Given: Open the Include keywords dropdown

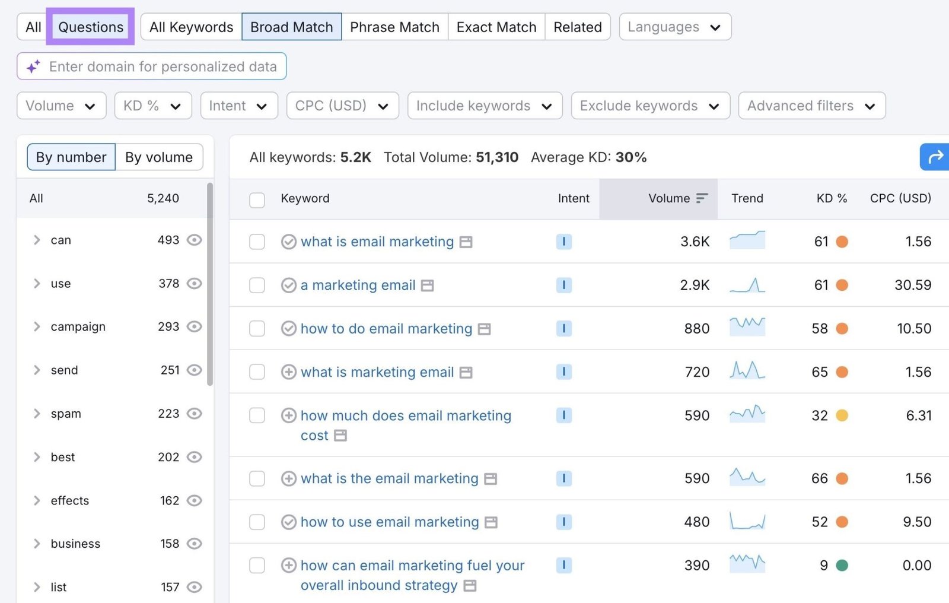Looking at the screenshot, I should tap(485, 106).
